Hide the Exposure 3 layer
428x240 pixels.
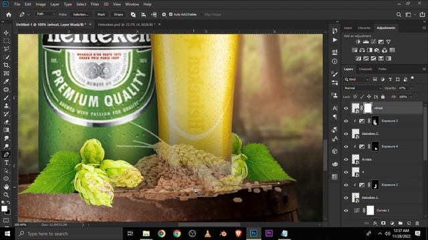coord(346,121)
